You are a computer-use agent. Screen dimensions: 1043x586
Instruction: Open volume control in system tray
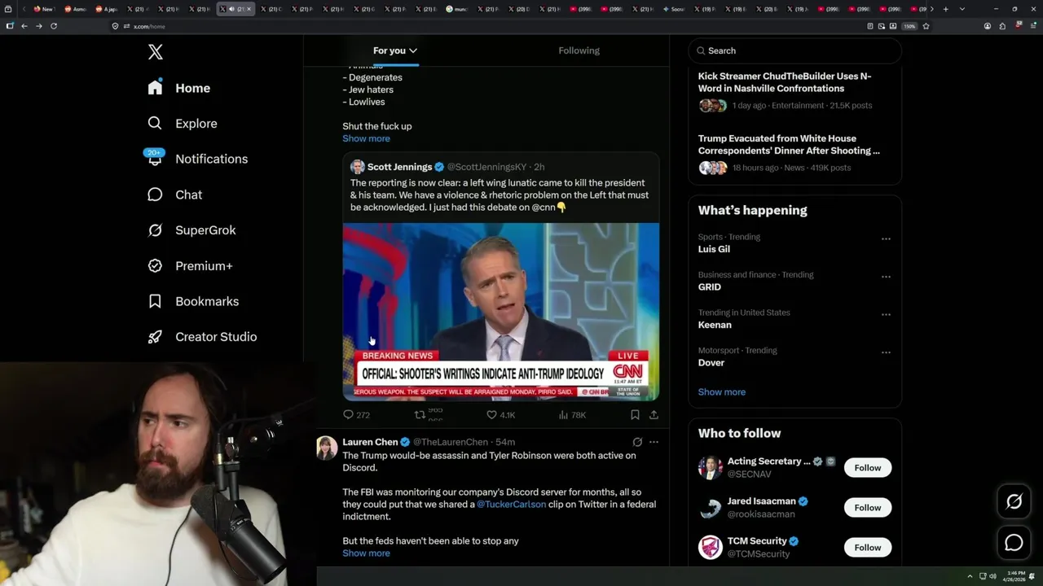pyautogui.click(x=992, y=576)
